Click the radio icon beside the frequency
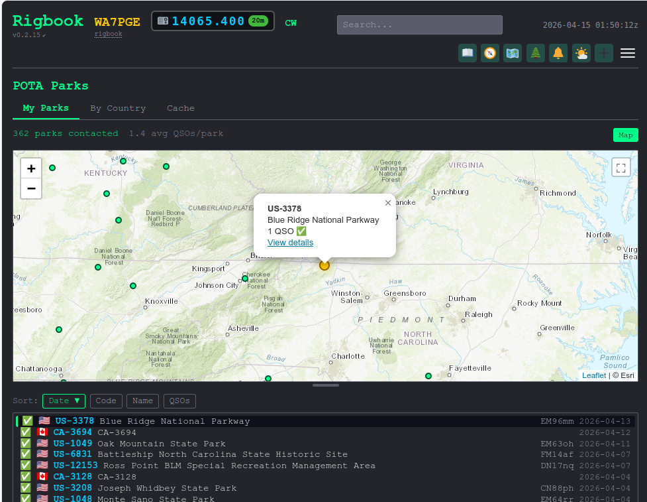This screenshot has width=647, height=502. [x=162, y=21]
